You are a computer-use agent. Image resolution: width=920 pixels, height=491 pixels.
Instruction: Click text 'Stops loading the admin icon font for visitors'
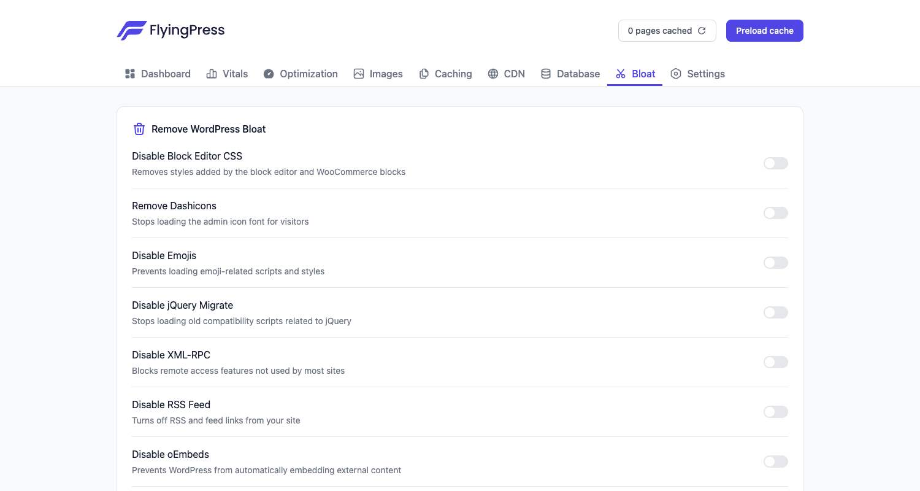[x=220, y=222]
